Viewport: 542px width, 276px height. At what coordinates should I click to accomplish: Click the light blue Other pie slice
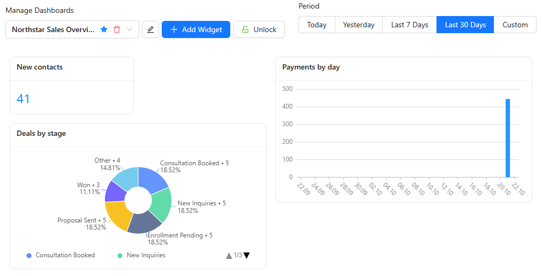pyautogui.click(x=127, y=178)
